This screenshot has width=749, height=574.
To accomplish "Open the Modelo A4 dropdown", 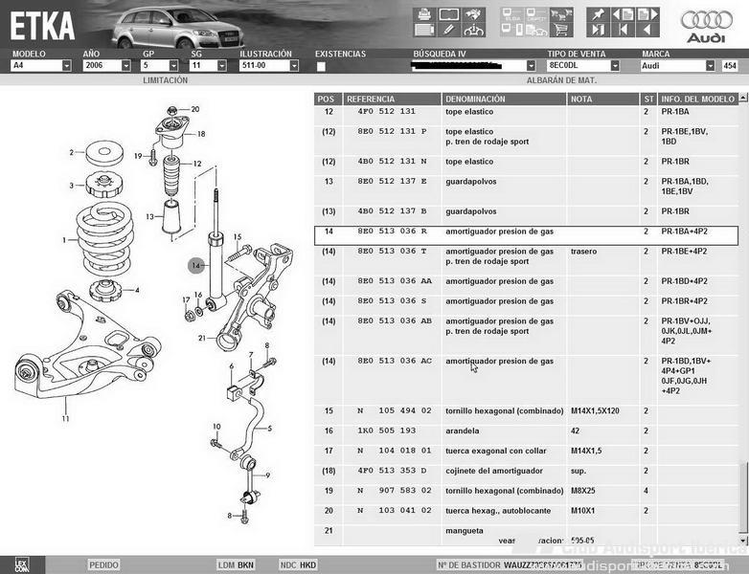I will 66,65.
